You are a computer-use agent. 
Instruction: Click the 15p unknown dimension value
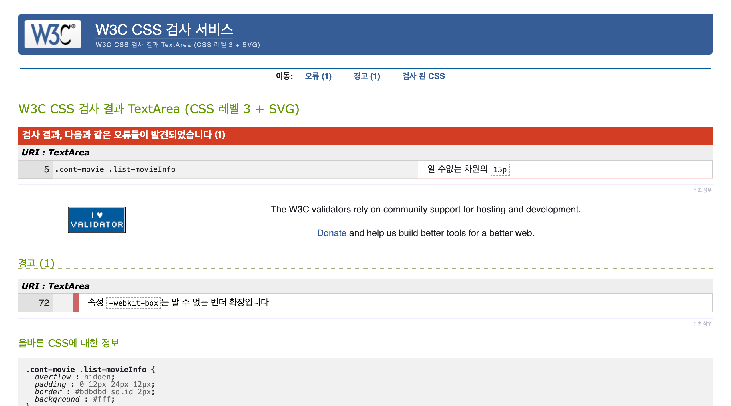500,170
